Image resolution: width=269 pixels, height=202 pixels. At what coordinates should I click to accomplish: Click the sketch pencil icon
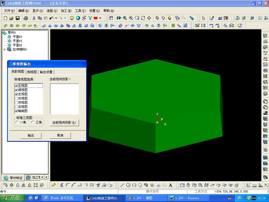tap(212, 18)
